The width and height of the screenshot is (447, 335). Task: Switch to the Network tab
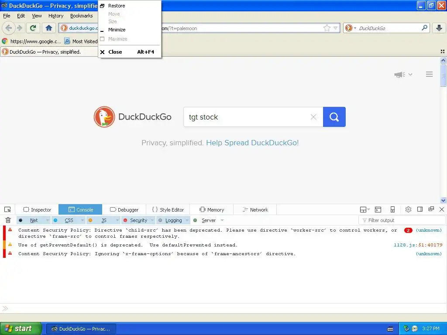point(255,210)
